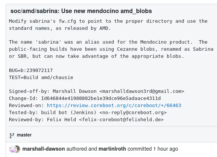Open the master branch link

24,135
